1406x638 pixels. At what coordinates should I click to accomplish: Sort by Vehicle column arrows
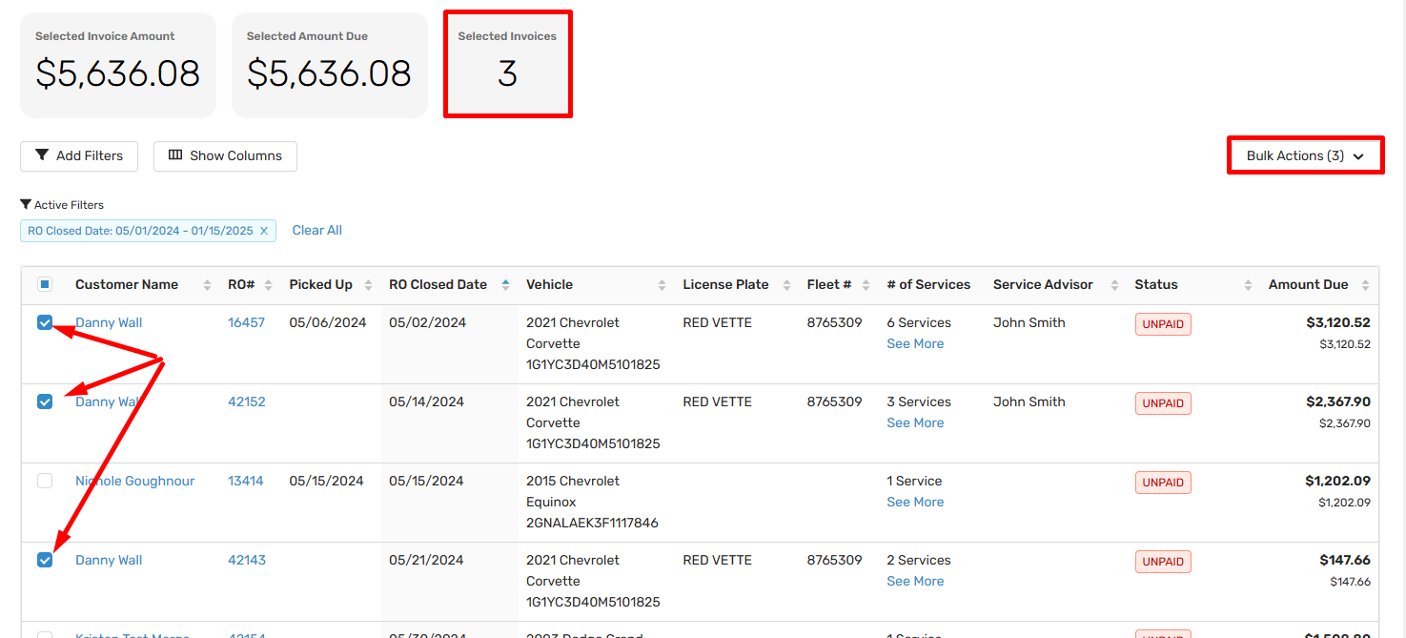(x=662, y=285)
